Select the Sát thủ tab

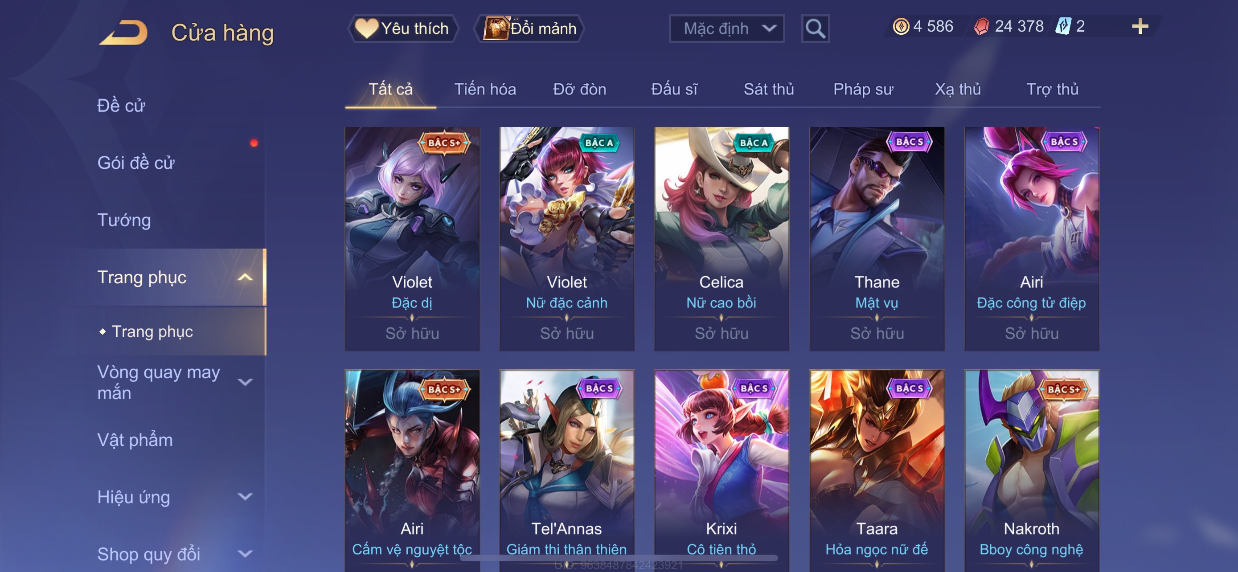[x=768, y=90]
